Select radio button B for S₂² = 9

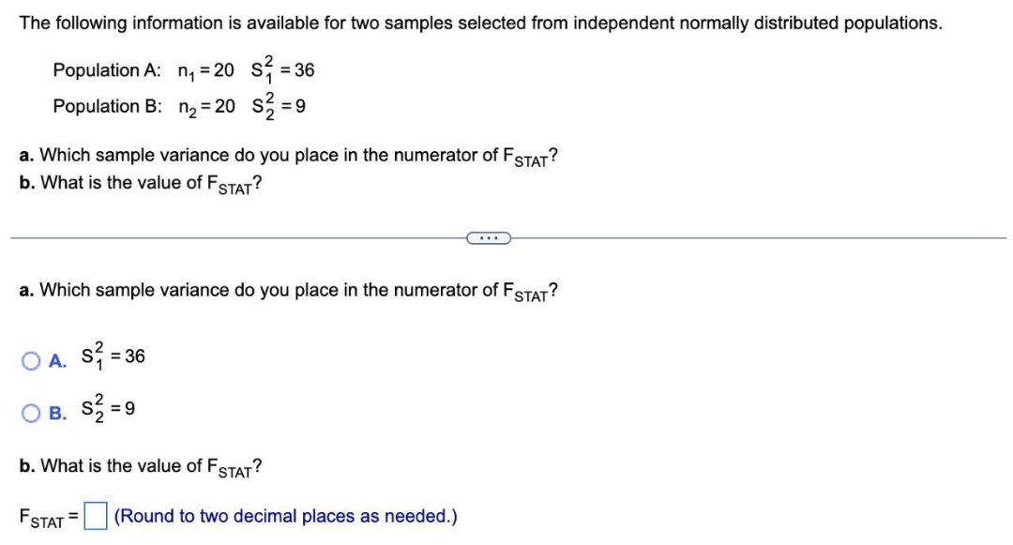pyautogui.click(x=31, y=413)
